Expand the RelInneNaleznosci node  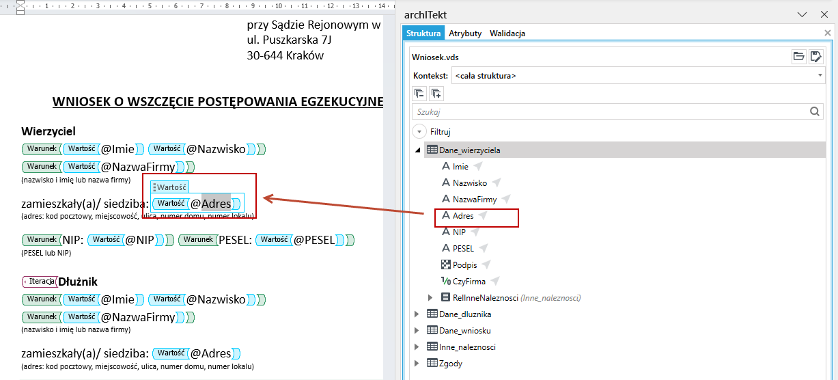click(430, 297)
